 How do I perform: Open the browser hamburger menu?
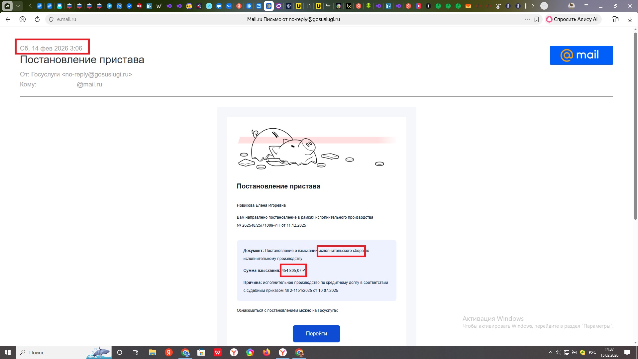click(586, 6)
